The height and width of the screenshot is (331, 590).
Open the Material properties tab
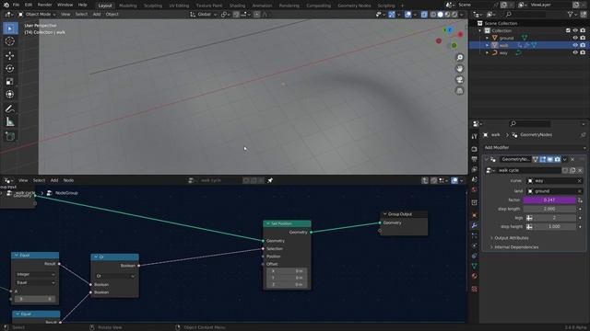pyautogui.click(x=475, y=276)
